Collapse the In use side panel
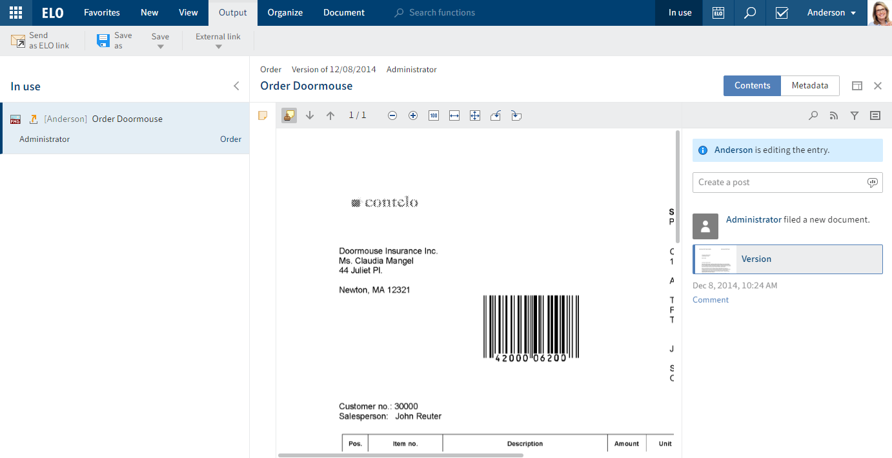Image resolution: width=892 pixels, height=458 pixels. click(236, 86)
